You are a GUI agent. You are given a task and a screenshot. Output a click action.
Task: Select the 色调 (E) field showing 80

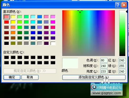coord(104,60)
